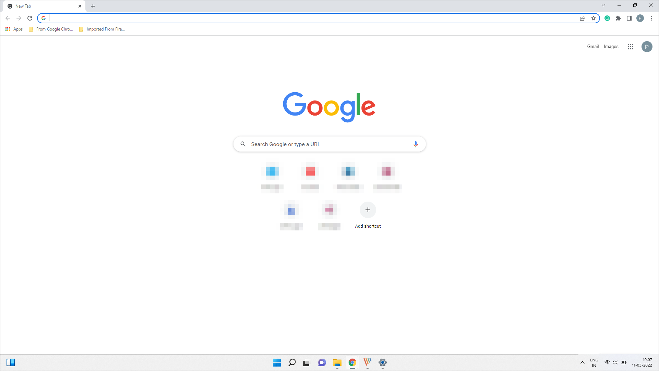Open the Google apps grid
The width and height of the screenshot is (659, 371).
pyautogui.click(x=631, y=46)
